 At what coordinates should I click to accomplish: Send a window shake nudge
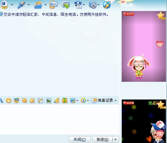tap(24, 100)
